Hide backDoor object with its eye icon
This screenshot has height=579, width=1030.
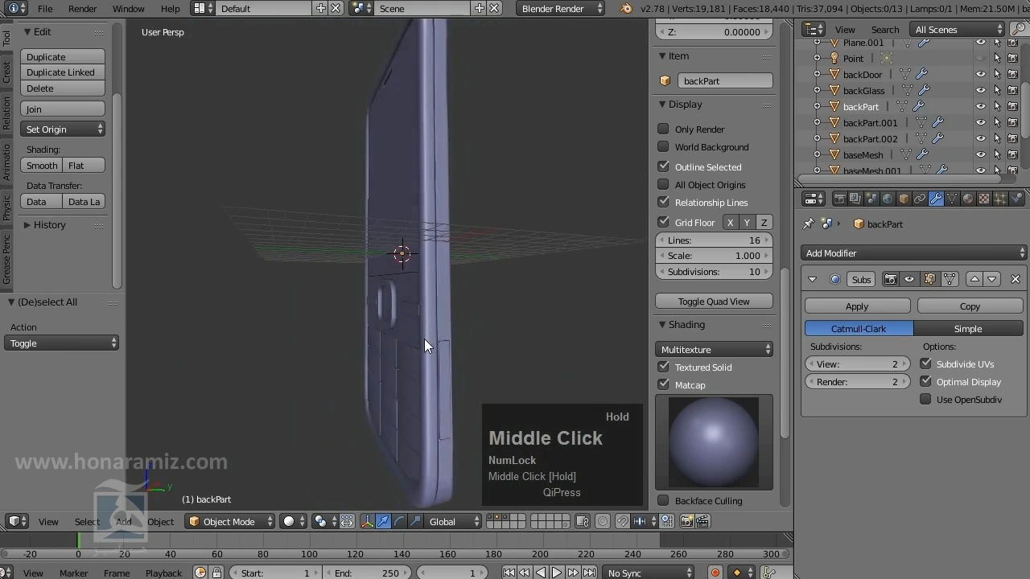click(980, 74)
